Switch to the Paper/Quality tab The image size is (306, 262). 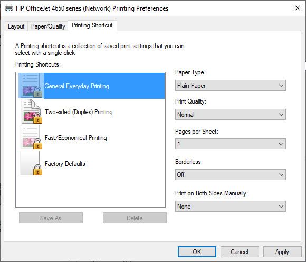(48, 26)
